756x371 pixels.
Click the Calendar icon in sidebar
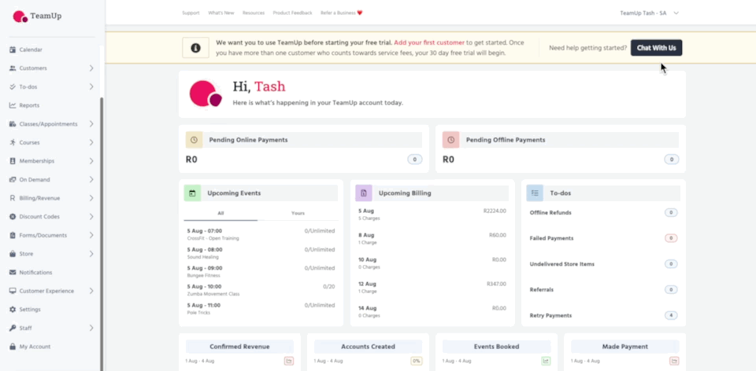13,50
